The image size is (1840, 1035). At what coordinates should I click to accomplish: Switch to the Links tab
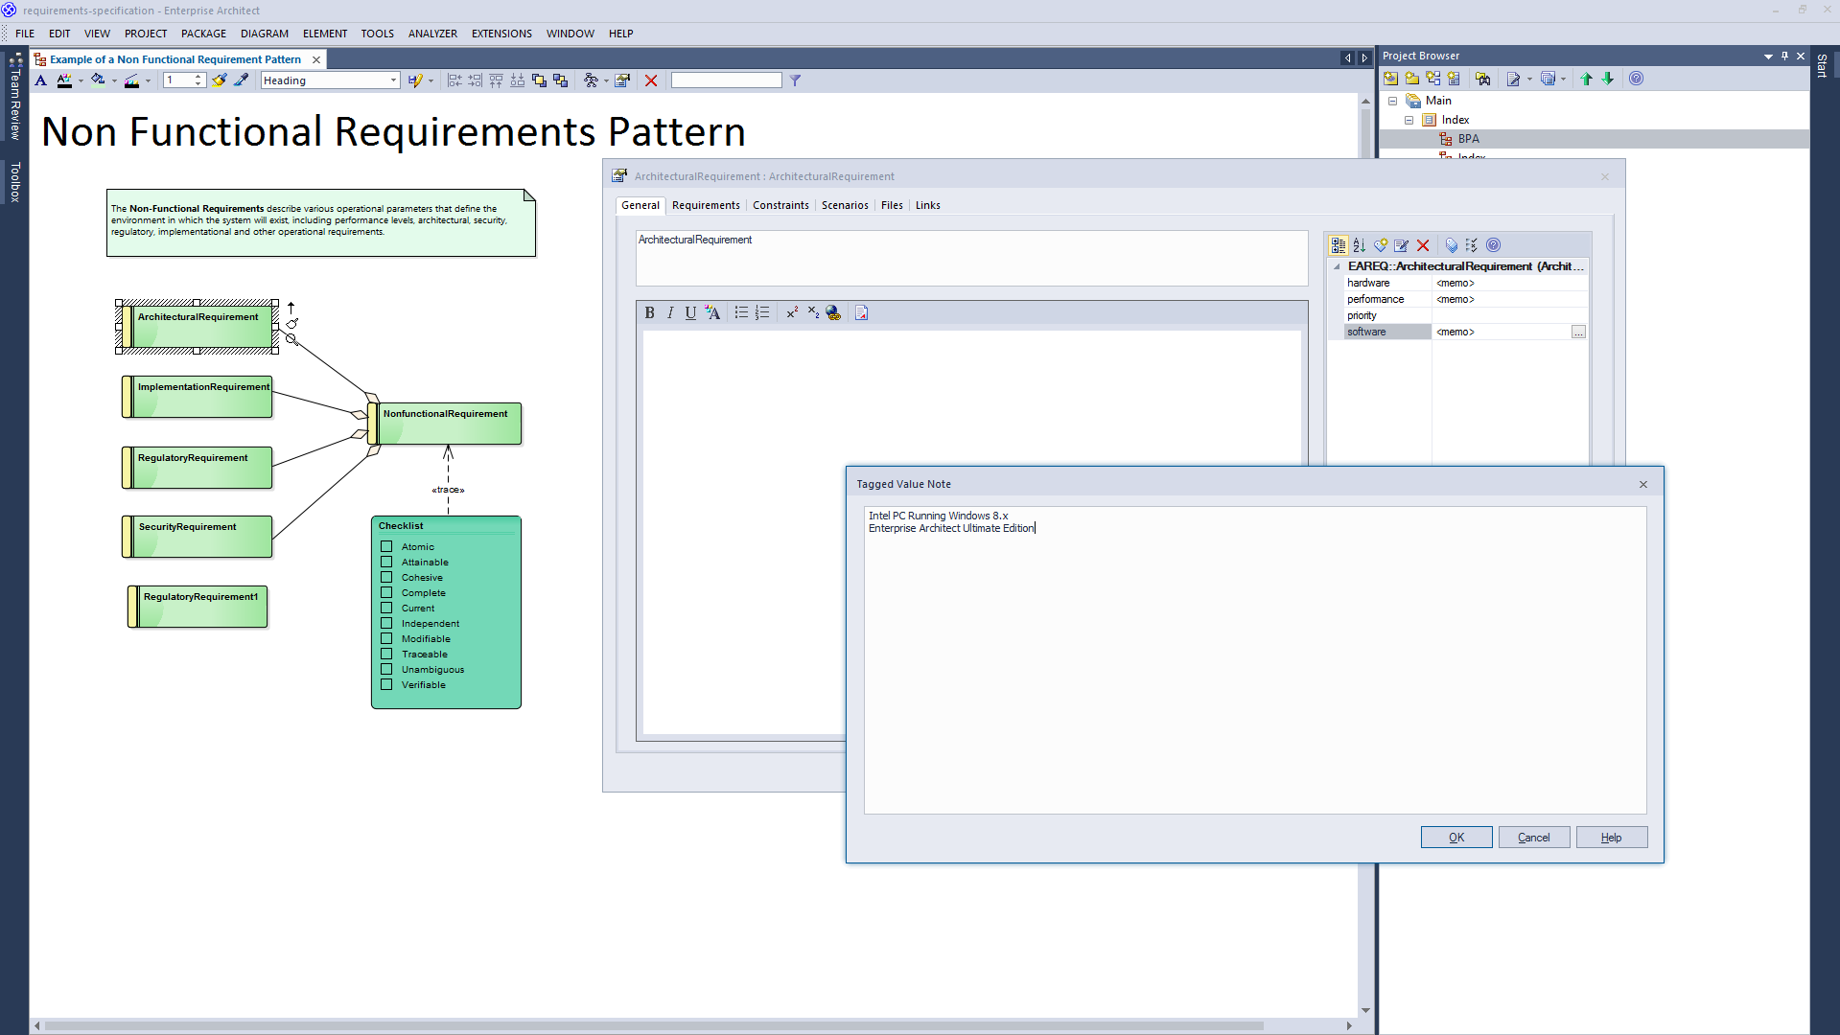pyautogui.click(x=927, y=205)
